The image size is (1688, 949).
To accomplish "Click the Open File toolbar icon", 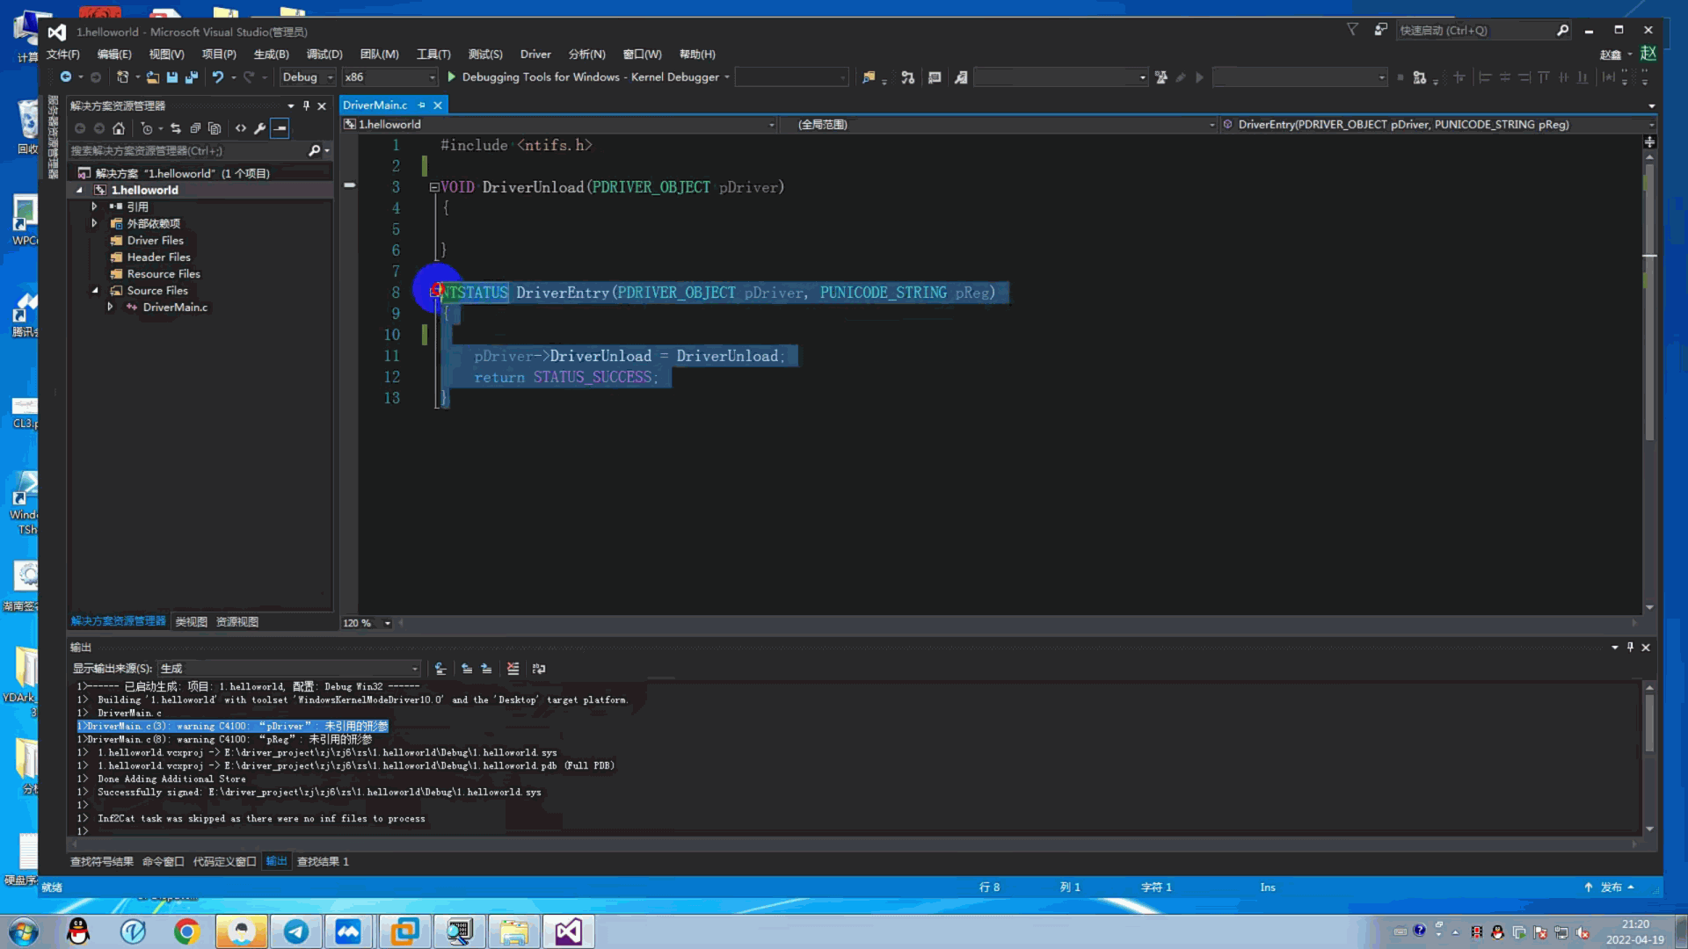I will point(153,77).
